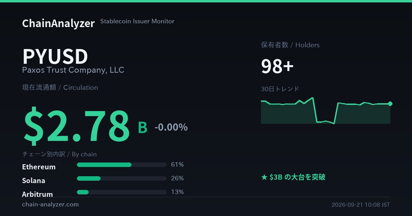Screen dimensions: 412x216
Task: Click the 保有者数 / Holders label
Action: (290, 45)
